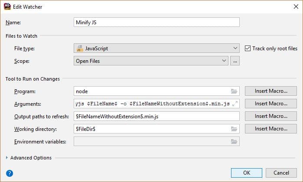The image size is (303, 182).
Task: Click the JavaScript file type icon
Action: 79,49
